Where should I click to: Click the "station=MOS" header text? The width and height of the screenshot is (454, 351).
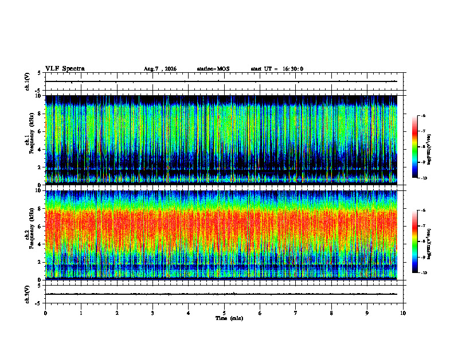[x=213, y=69]
